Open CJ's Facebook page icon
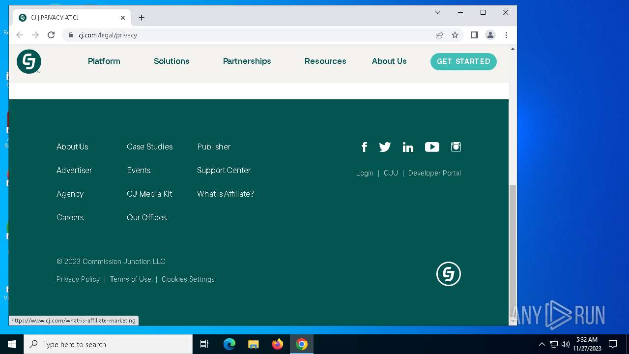 pyautogui.click(x=364, y=147)
